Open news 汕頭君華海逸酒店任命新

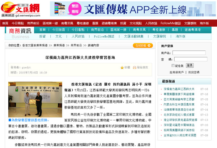pos(179,109)
